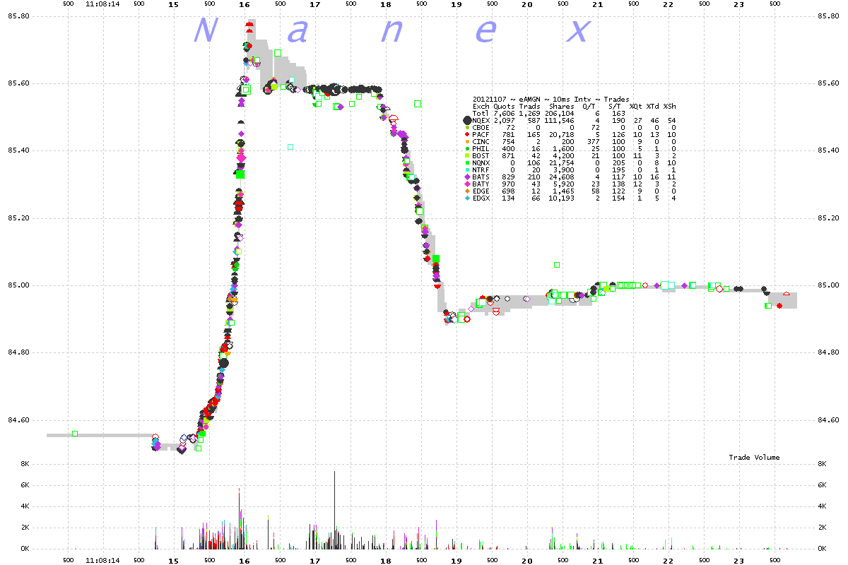Click second marker '23' on top time axis
The width and height of the screenshot is (848, 565).
click(738, 4)
